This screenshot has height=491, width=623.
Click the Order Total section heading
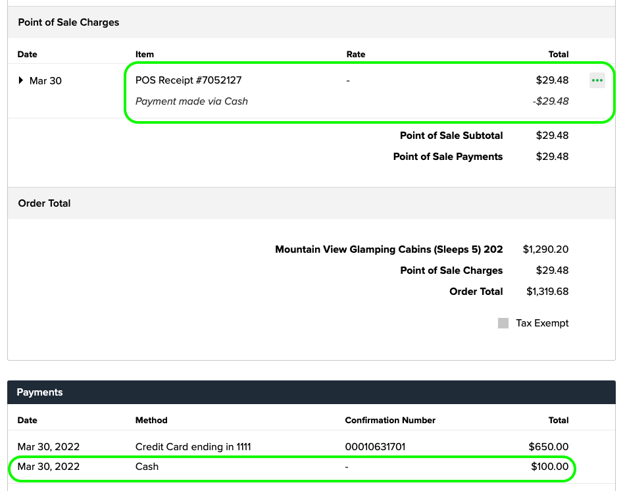pyautogui.click(x=44, y=203)
